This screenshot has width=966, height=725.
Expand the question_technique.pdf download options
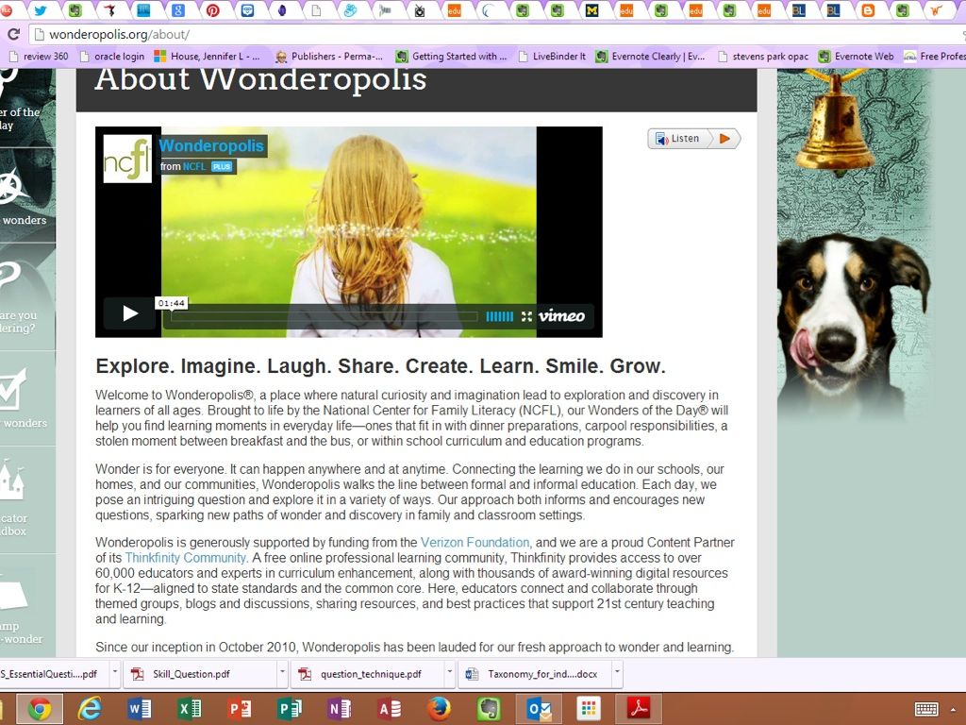click(x=450, y=674)
